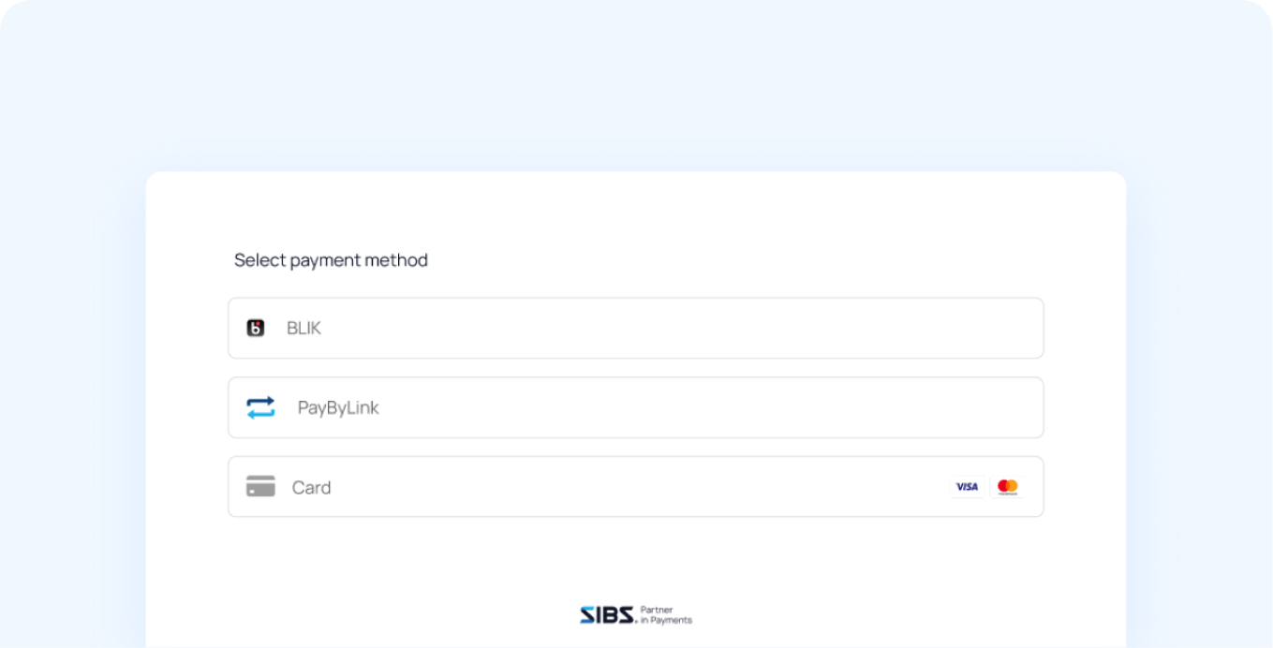
Task: Click the "Partner in Payments" text
Action: pyautogui.click(x=666, y=614)
